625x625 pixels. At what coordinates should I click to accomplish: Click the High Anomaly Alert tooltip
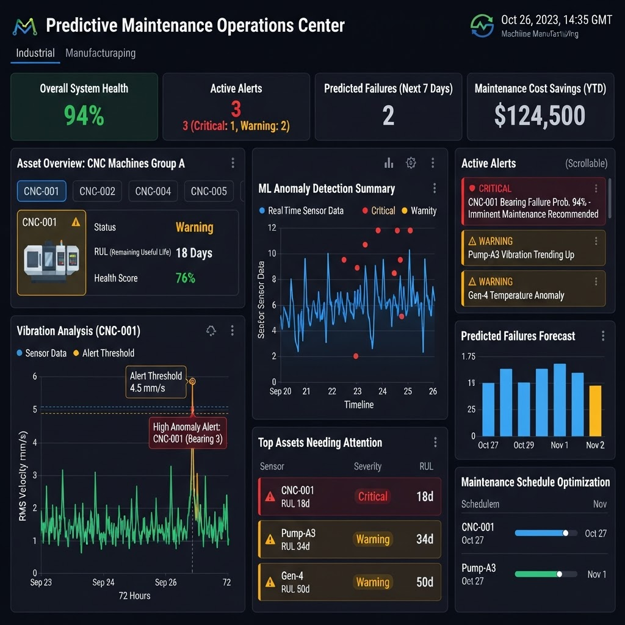188,433
